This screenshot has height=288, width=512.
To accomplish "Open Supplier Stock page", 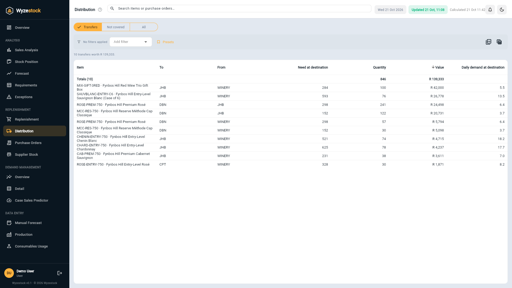I will 35,154.
